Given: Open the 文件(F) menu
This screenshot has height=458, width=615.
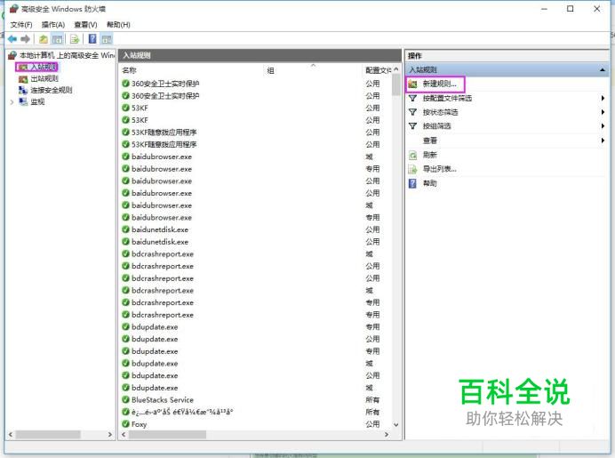Looking at the screenshot, I should pos(21,25).
